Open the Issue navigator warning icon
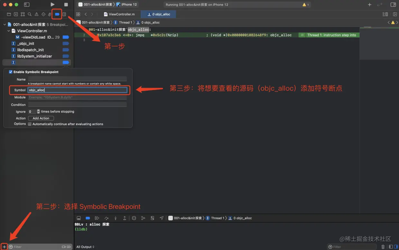The image size is (399, 250). [x=36, y=14]
